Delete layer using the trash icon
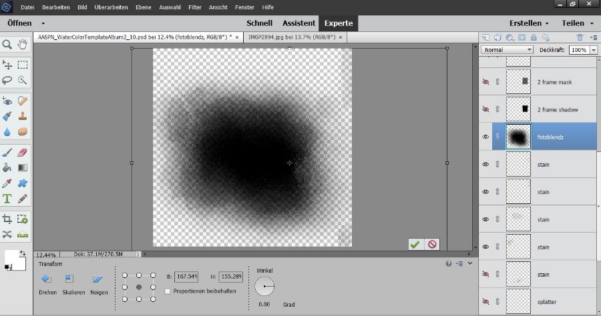The width and height of the screenshot is (601, 316). coord(579,37)
